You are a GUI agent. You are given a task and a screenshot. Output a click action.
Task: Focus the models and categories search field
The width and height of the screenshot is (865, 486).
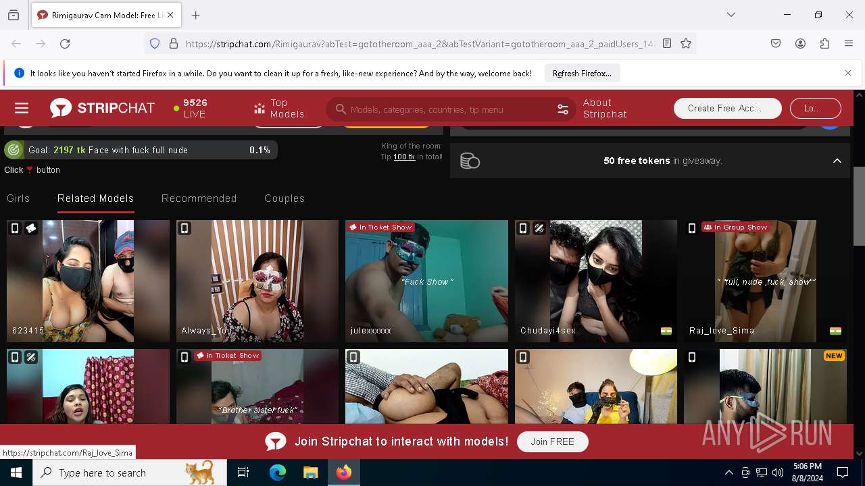point(451,109)
